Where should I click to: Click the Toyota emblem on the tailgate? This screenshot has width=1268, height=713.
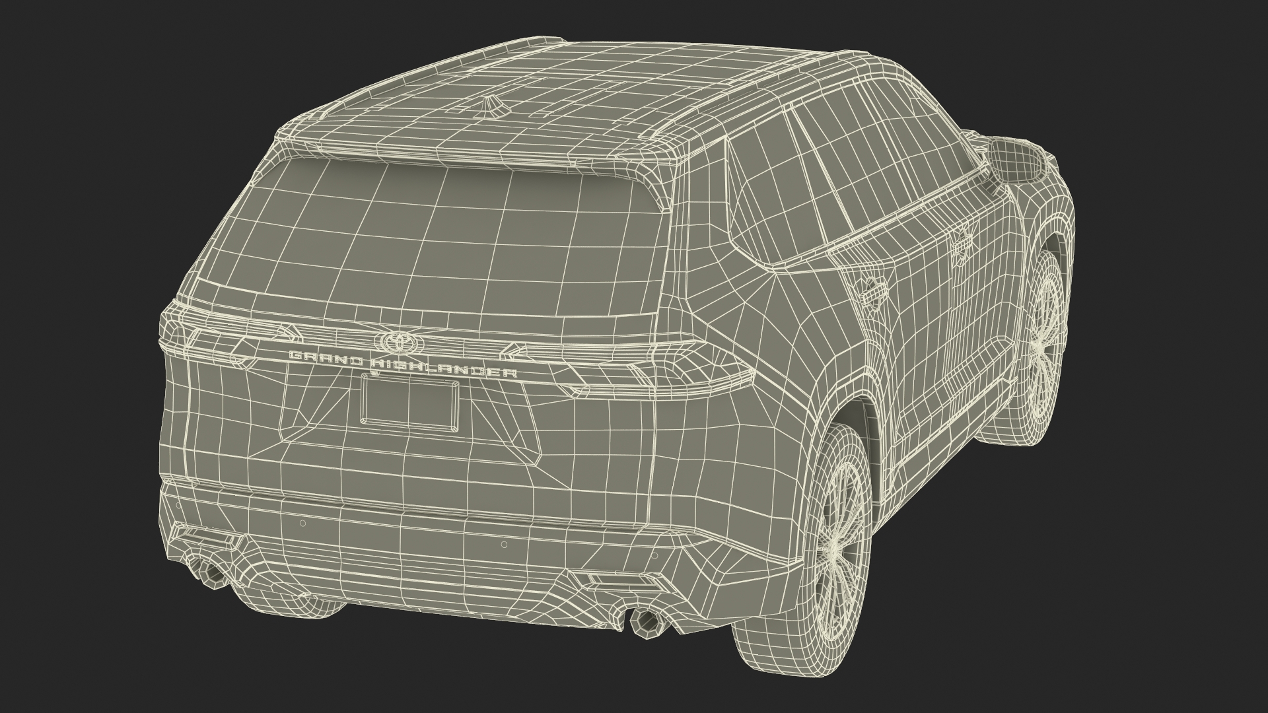click(398, 341)
